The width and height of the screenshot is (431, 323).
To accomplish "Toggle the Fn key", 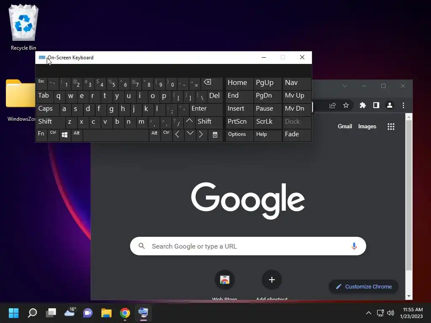I will pos(42,135).
